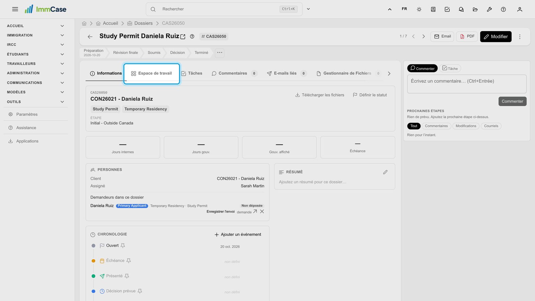535x301 pixels.
Task: Click the comment text field
Action: [x=467, y=84]
